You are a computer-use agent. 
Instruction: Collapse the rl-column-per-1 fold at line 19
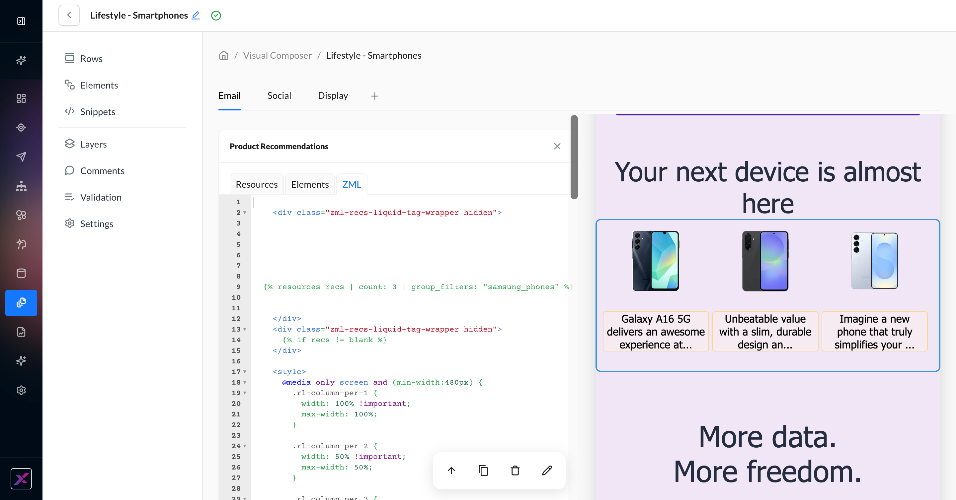pyautogui.click(x=245, y=393)
